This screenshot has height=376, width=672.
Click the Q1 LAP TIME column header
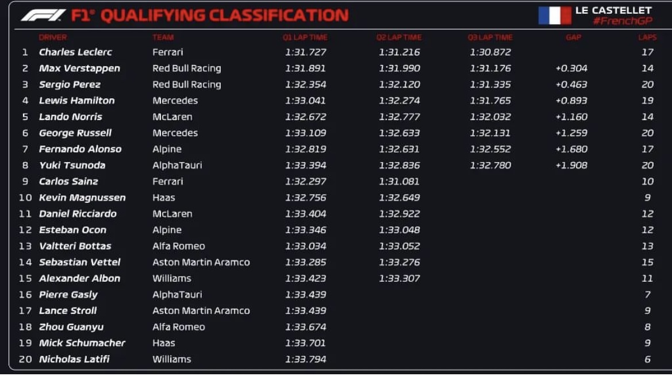[305, 37]
